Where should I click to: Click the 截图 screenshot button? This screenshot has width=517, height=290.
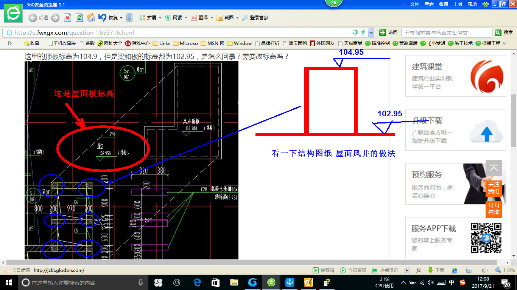(x=225, y=18)
